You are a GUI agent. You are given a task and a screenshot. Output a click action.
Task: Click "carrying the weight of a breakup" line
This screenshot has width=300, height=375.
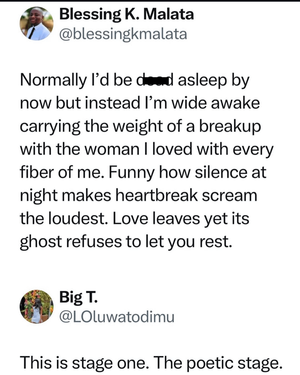coord(140,126)
